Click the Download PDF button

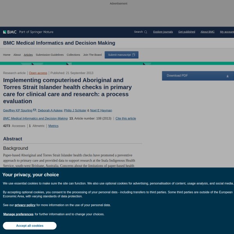click(x=195, y=76)
